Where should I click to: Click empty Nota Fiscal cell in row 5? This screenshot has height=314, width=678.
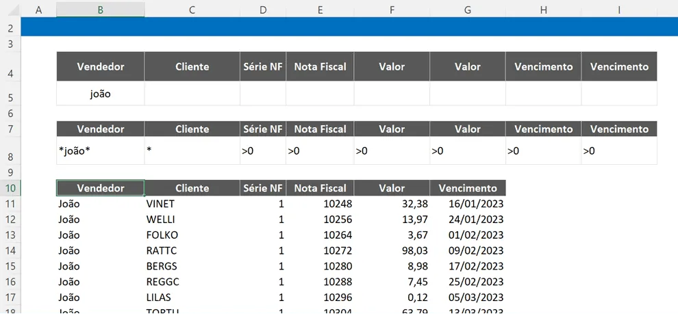pyautogui.click(x=320, y=93)
